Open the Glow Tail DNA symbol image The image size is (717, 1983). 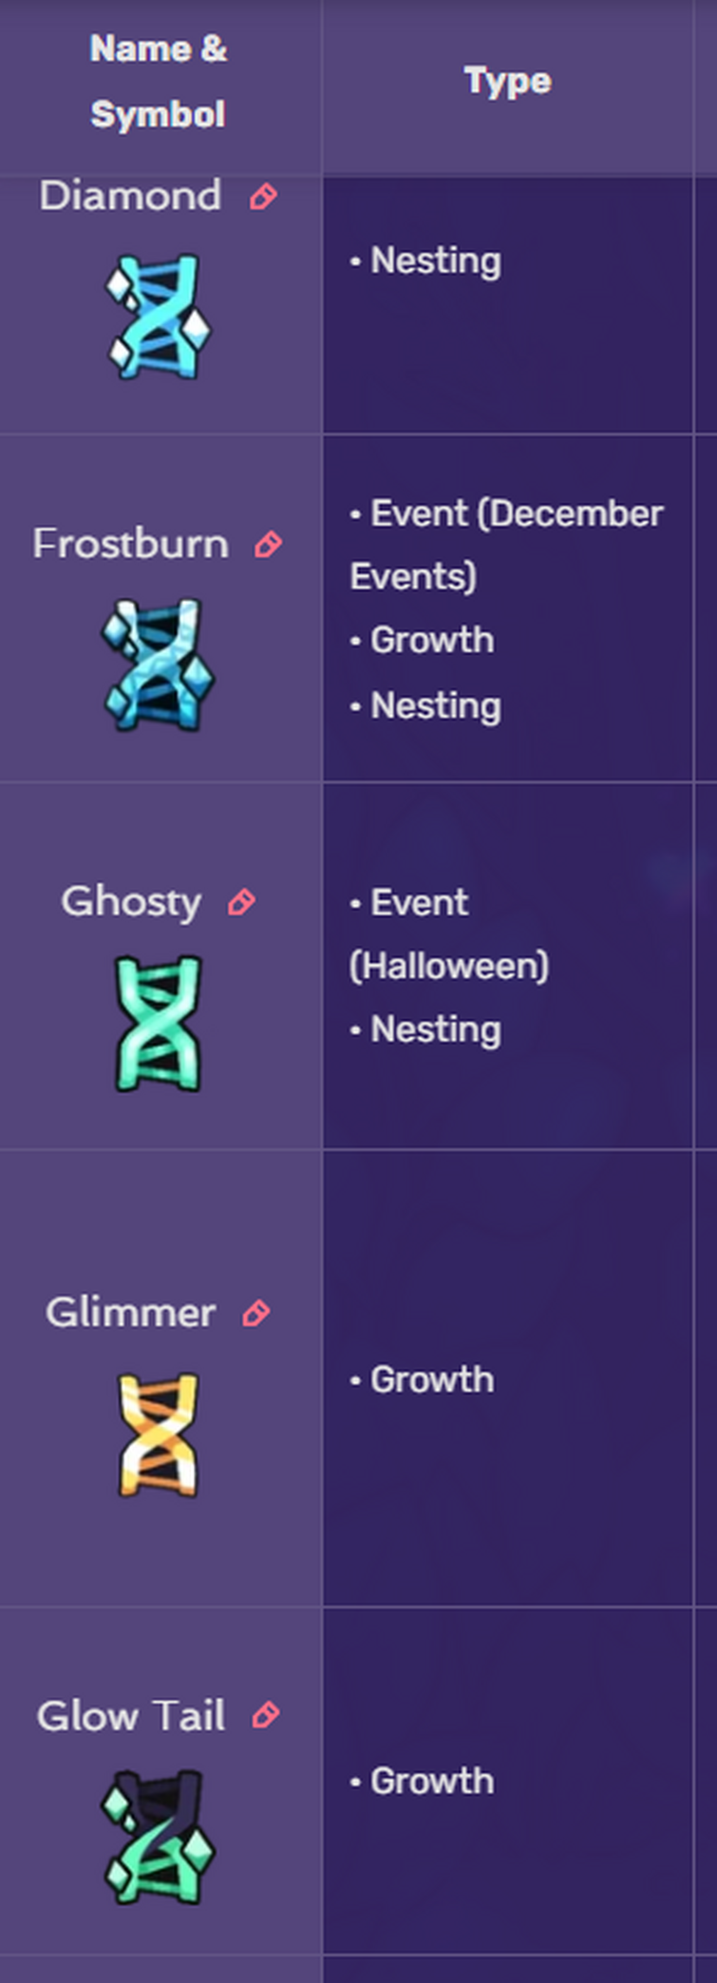point(158,1836)
